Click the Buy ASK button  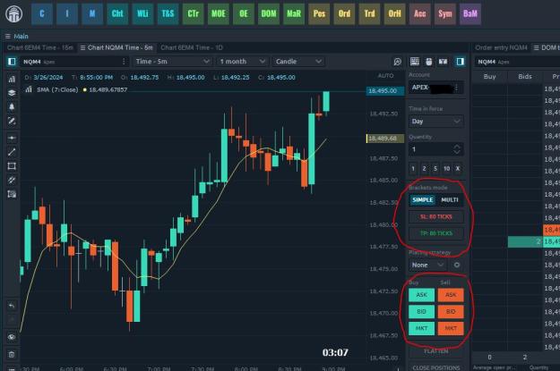421,295
